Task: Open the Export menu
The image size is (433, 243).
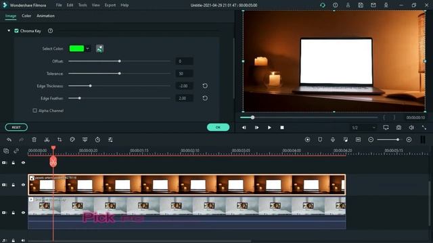Action: coord(110,5)
